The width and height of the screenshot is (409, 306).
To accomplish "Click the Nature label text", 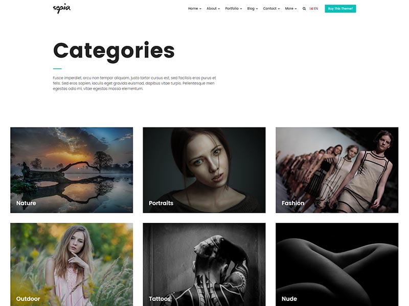I will (26, 203).
